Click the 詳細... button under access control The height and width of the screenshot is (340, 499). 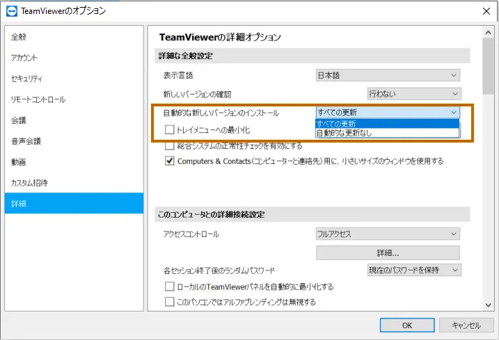[x=388, y=253]
